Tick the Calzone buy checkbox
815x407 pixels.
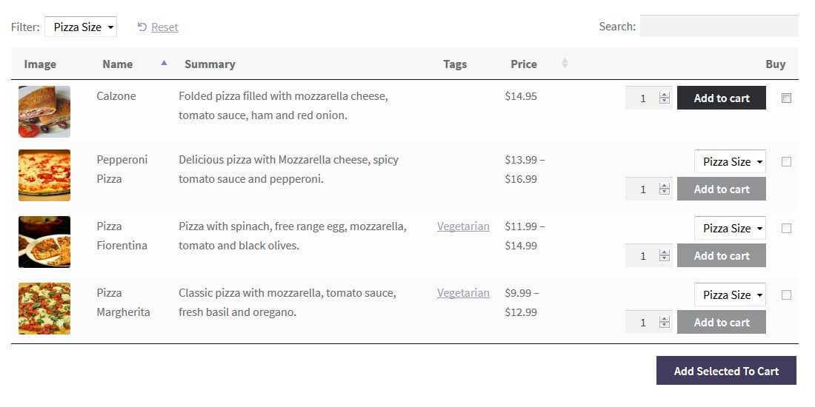(786, 98)
